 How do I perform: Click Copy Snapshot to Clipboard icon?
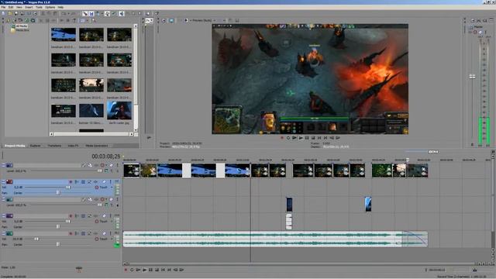(231, 21)
